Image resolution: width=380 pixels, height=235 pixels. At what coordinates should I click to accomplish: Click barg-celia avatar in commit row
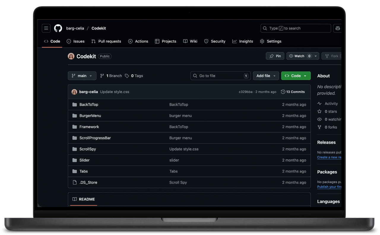point(74,92)
